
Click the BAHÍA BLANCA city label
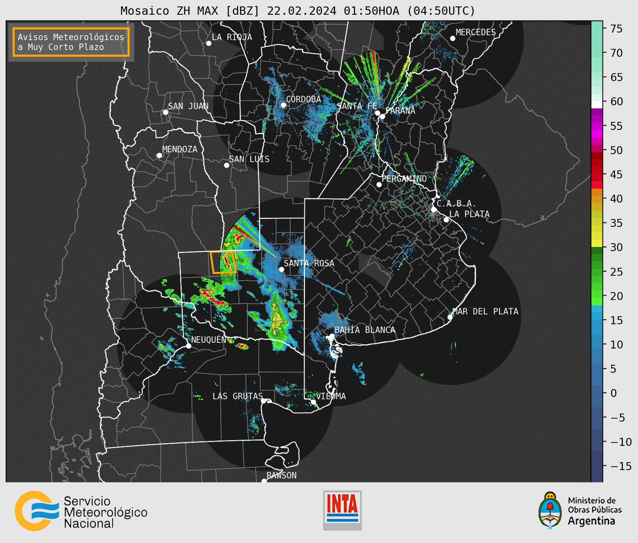(x=365, y=330)
